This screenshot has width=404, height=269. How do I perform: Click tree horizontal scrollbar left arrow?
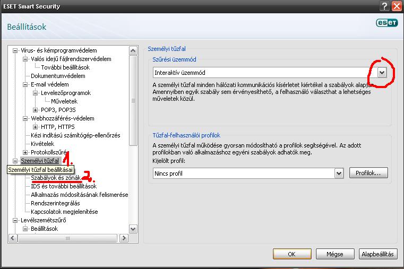click(13, 238)
